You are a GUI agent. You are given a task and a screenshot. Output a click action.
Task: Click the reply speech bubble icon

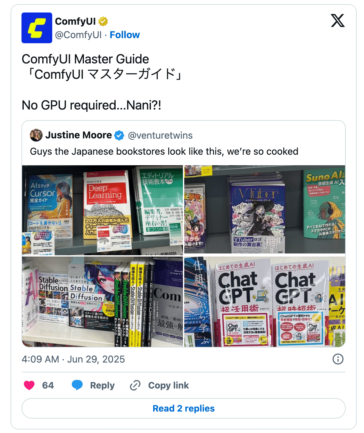pos(77,385)
